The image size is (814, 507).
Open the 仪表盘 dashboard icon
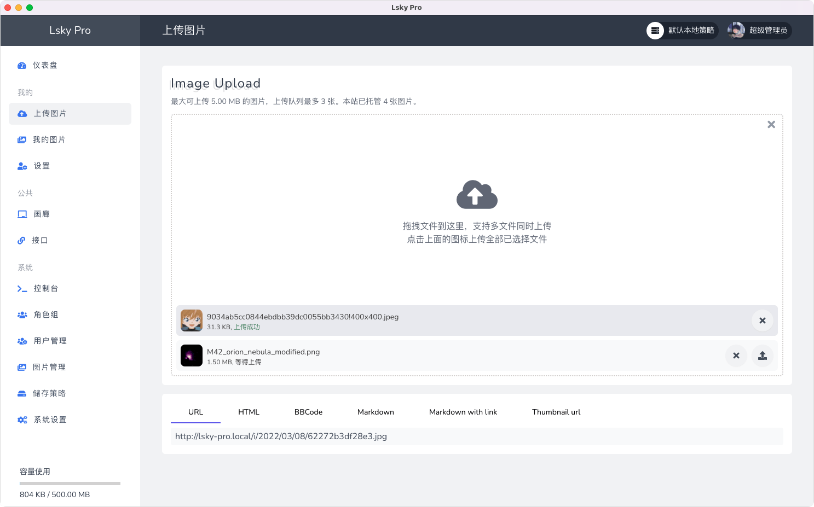[x=22, y=65]
